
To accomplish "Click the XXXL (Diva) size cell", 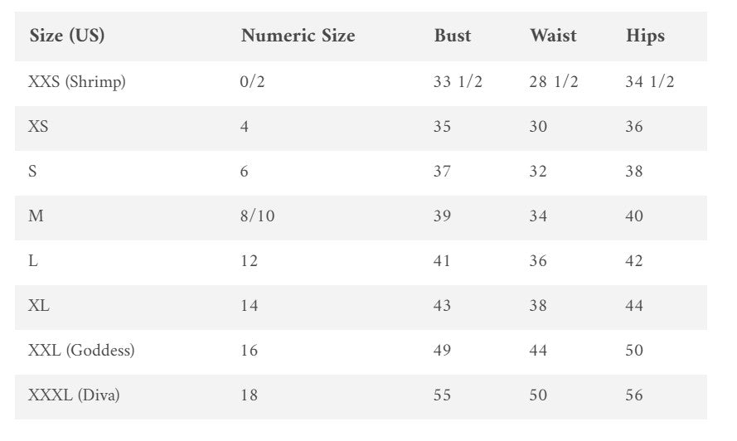I will [74, 395].
